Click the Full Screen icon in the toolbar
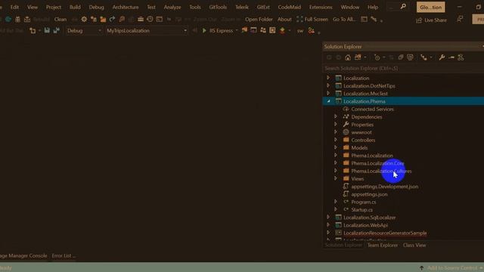484x272 pixels. coord(299,19)
